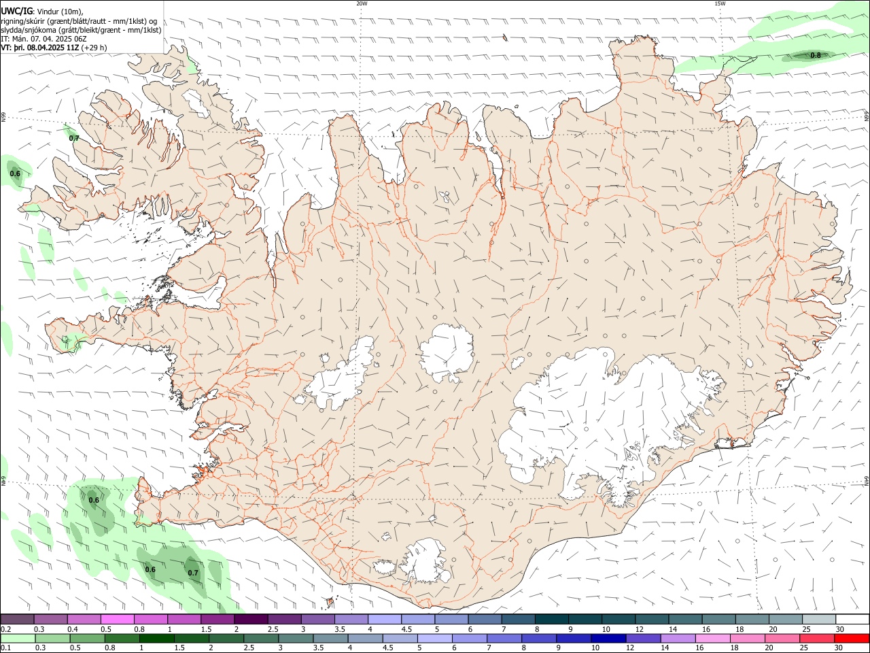This screenshot has height=653, width=870.
Task: Click the 64N latitude label on the right edge
Action: pos(867,480)
